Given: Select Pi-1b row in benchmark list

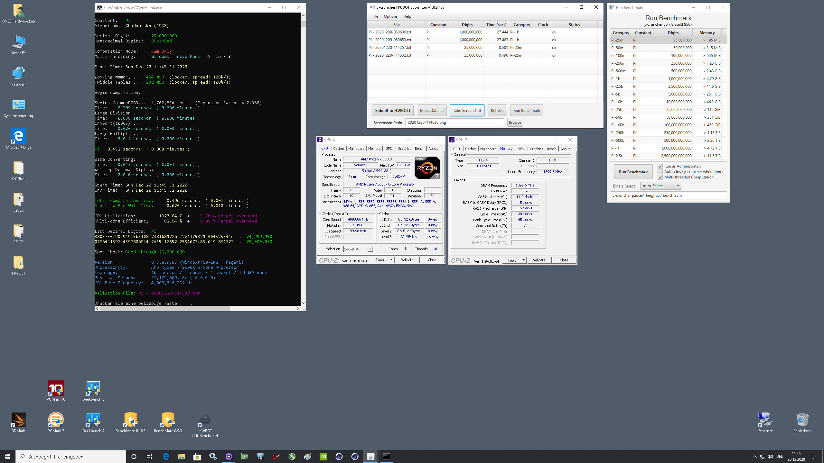Looking at the screenshot, I should [668, 79].
